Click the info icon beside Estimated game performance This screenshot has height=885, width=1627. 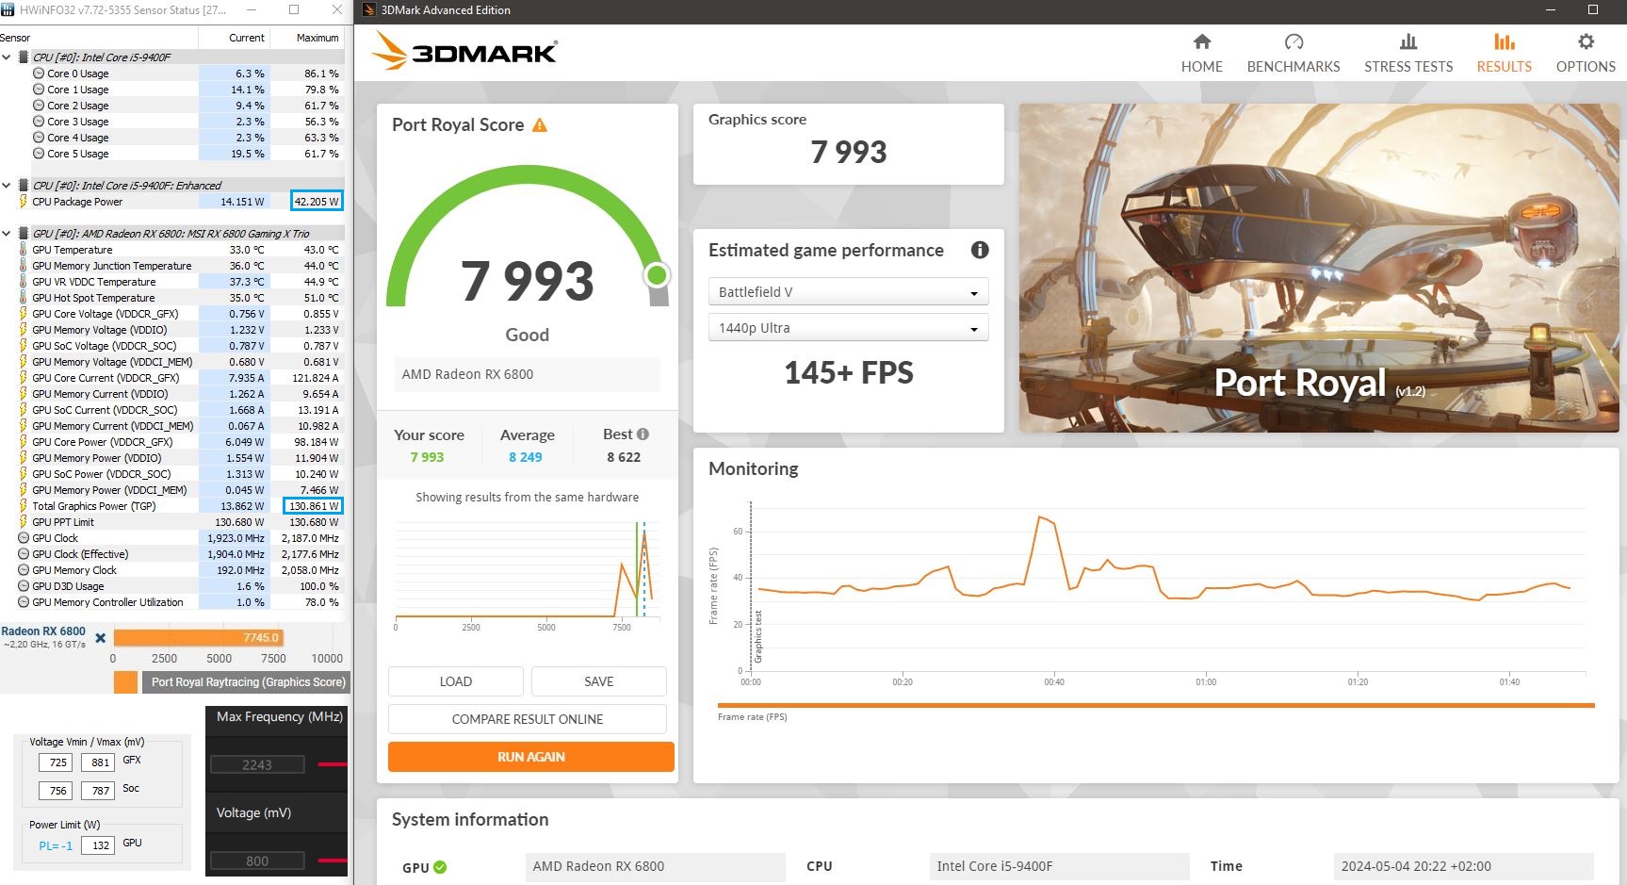pyautogui.click(x=980, y=250)
